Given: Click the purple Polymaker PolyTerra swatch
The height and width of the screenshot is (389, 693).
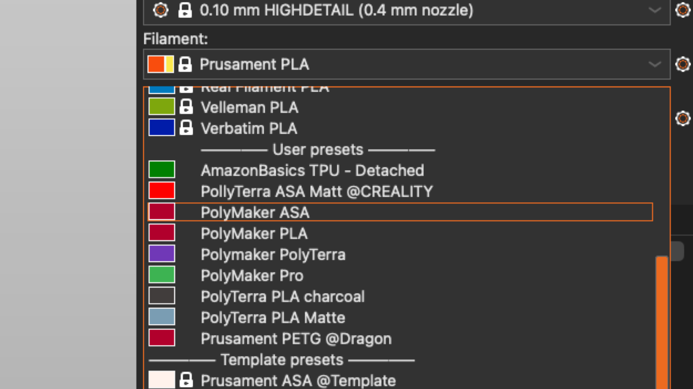Looking at the screenshot, I should pos(162,254).
